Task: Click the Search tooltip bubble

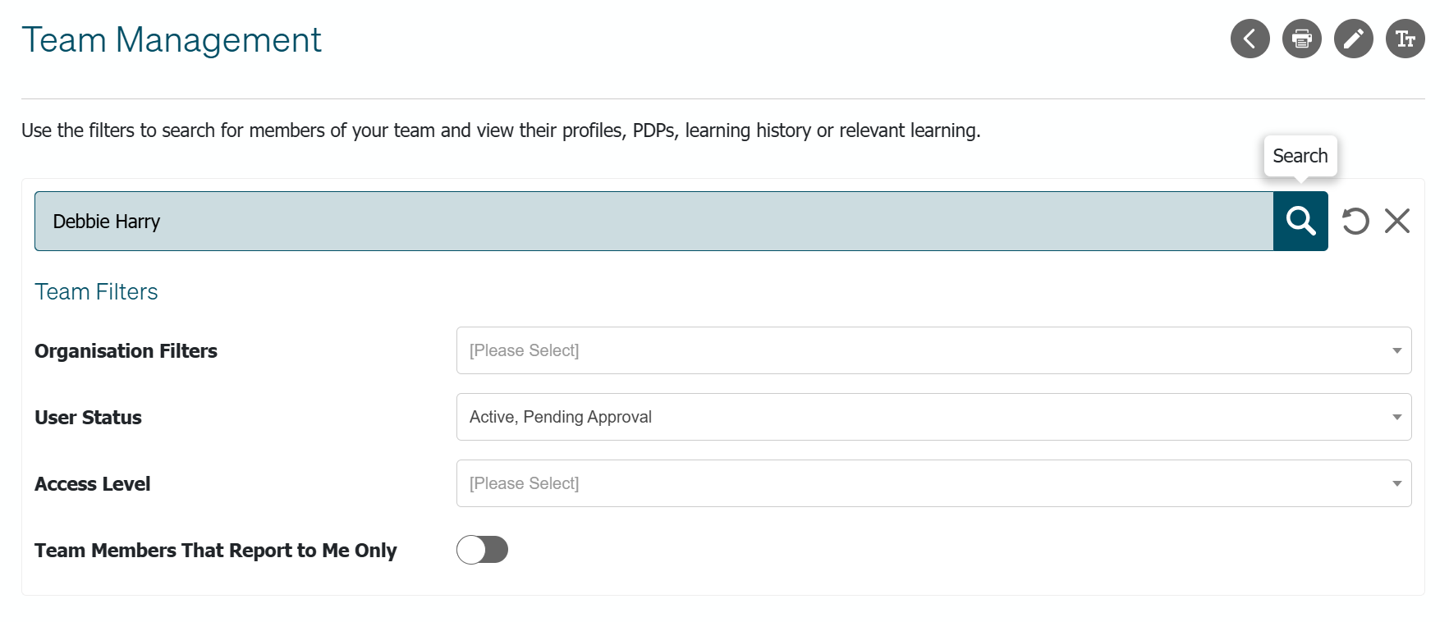Action: [x=1300, y=156]
